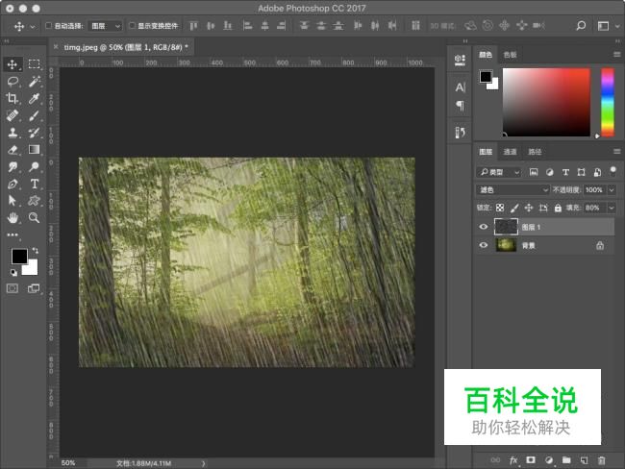Pick the Eyedropper tool
Viewport: 625px width, 469px height.
pyautogui.click(x=34, y=98)
